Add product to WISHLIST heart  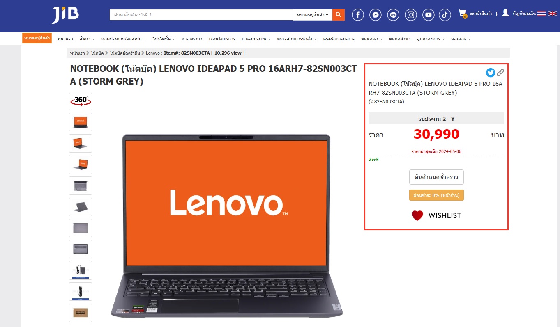click(x=436, y=215)
